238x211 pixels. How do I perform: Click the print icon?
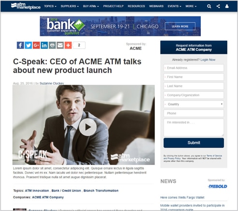pos(52,45)
